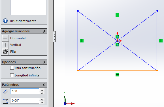Click the bottom-right orange endpoint

click(x=157, y=71)
